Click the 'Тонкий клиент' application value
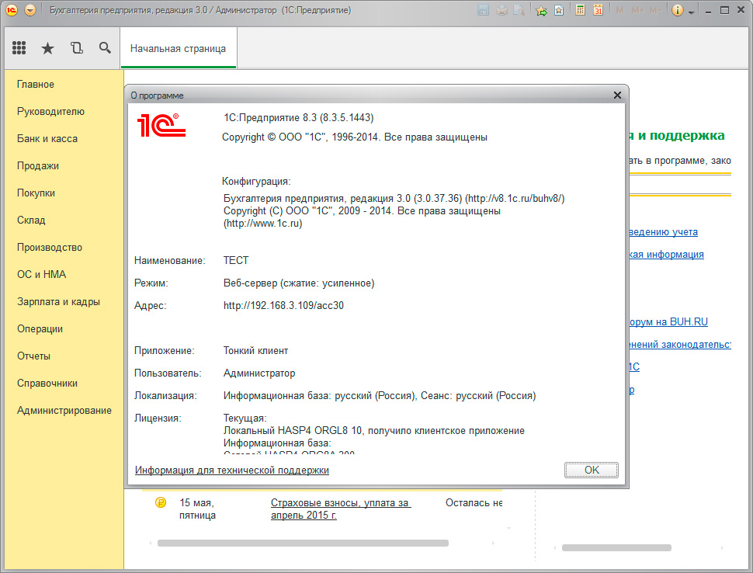 (x=255, y=351)
